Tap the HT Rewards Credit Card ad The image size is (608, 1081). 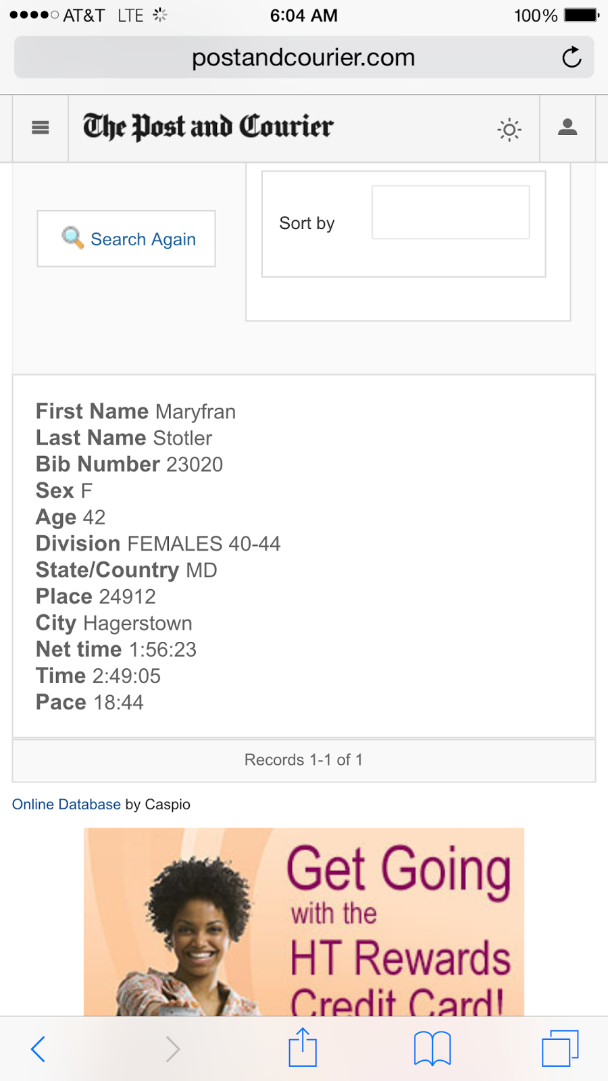(304, 922)
